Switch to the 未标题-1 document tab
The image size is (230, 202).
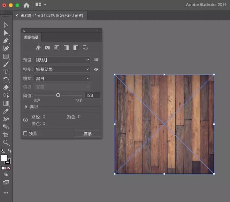click(x=52, y=15)
